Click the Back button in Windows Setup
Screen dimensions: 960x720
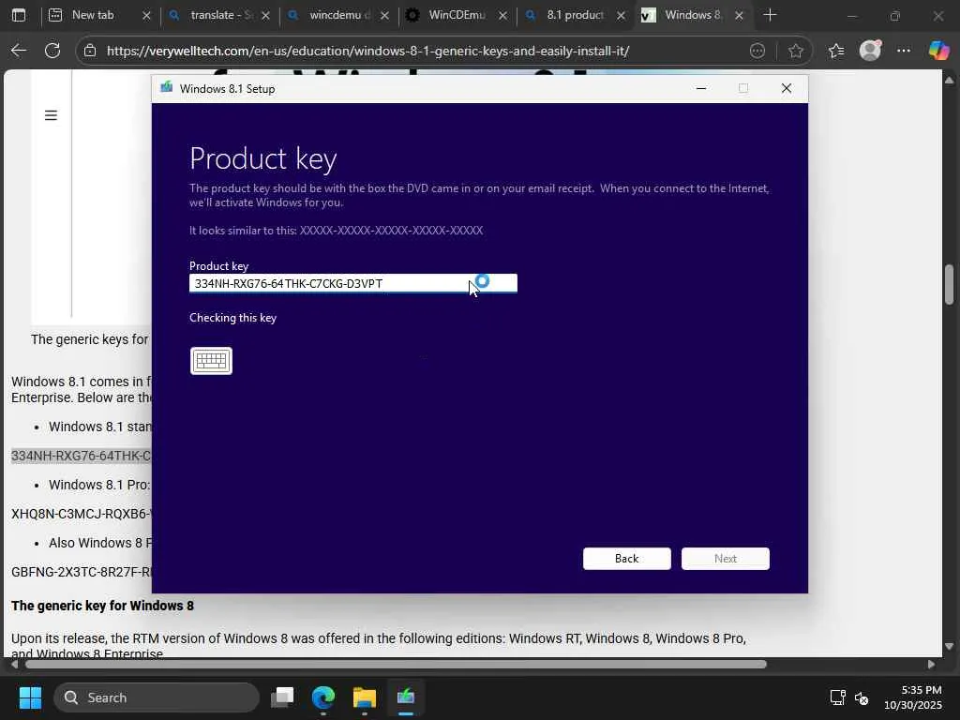point(627,559)
